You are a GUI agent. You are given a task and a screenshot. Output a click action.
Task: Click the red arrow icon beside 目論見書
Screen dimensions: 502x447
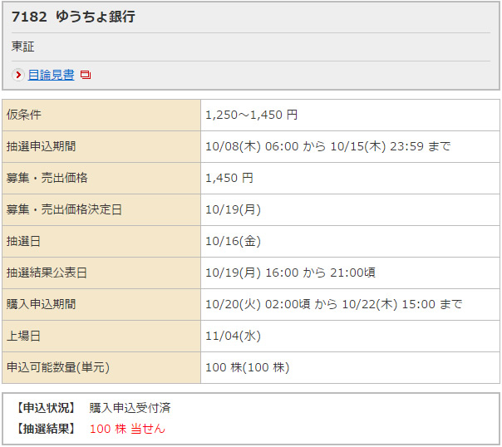[18, 75]
